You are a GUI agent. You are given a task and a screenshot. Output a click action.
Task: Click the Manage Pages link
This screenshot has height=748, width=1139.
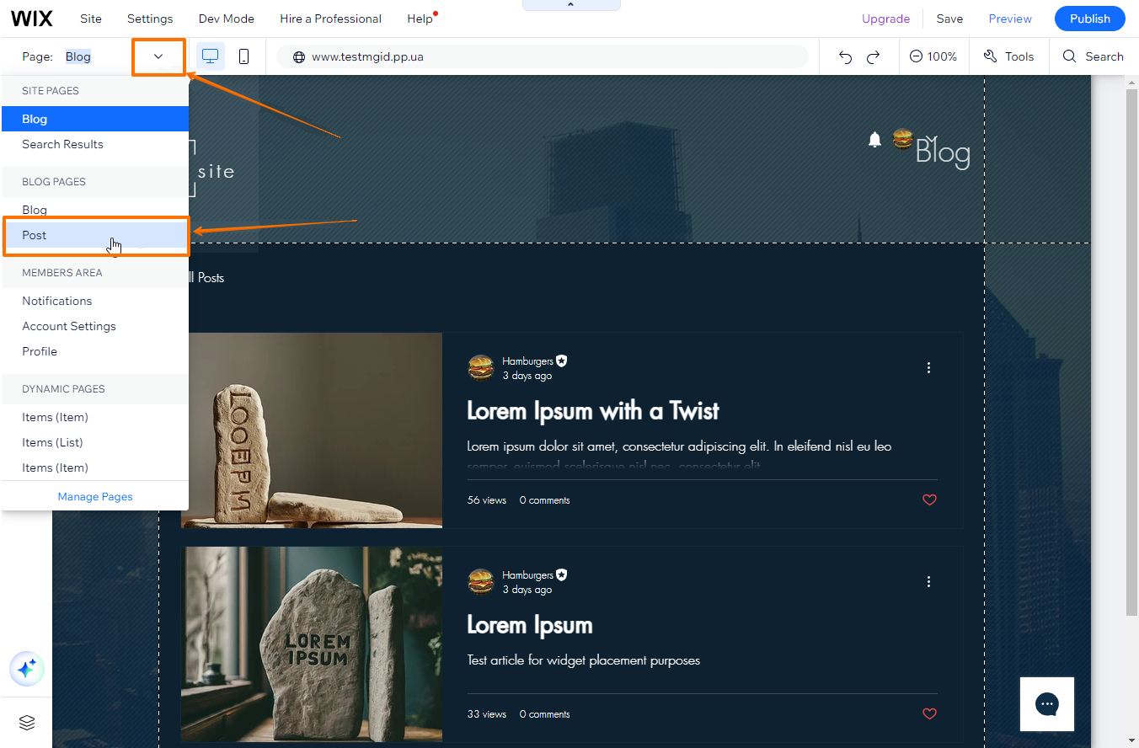tap(94, 496)
